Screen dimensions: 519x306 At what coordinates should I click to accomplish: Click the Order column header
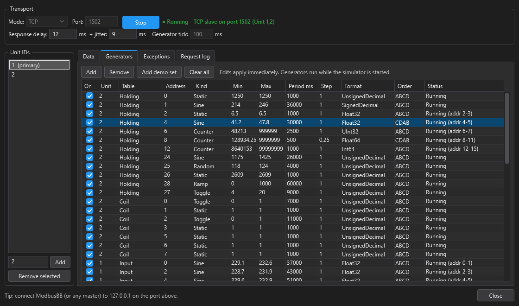click(410, 86)
